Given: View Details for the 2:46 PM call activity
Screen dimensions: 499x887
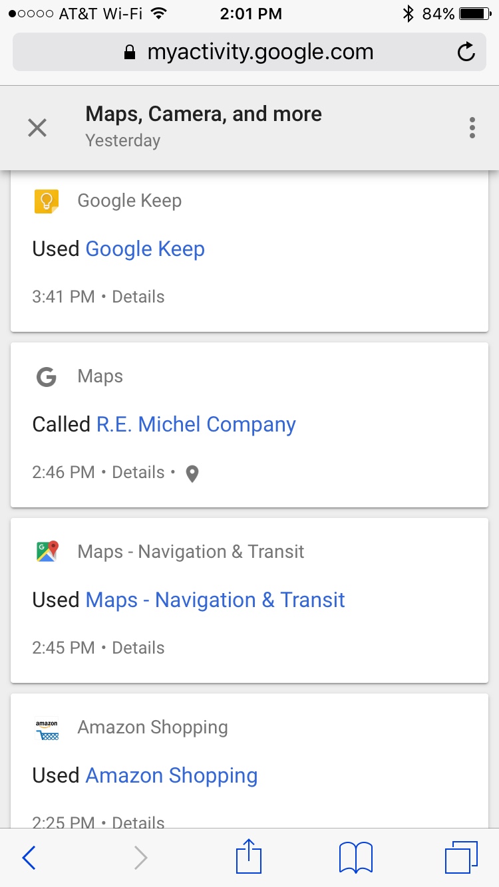Looking at the screenshot, I should point(138,473).
